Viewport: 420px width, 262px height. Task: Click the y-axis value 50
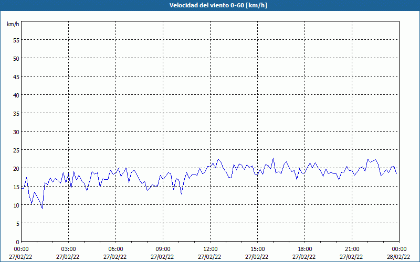coord(16,58)
